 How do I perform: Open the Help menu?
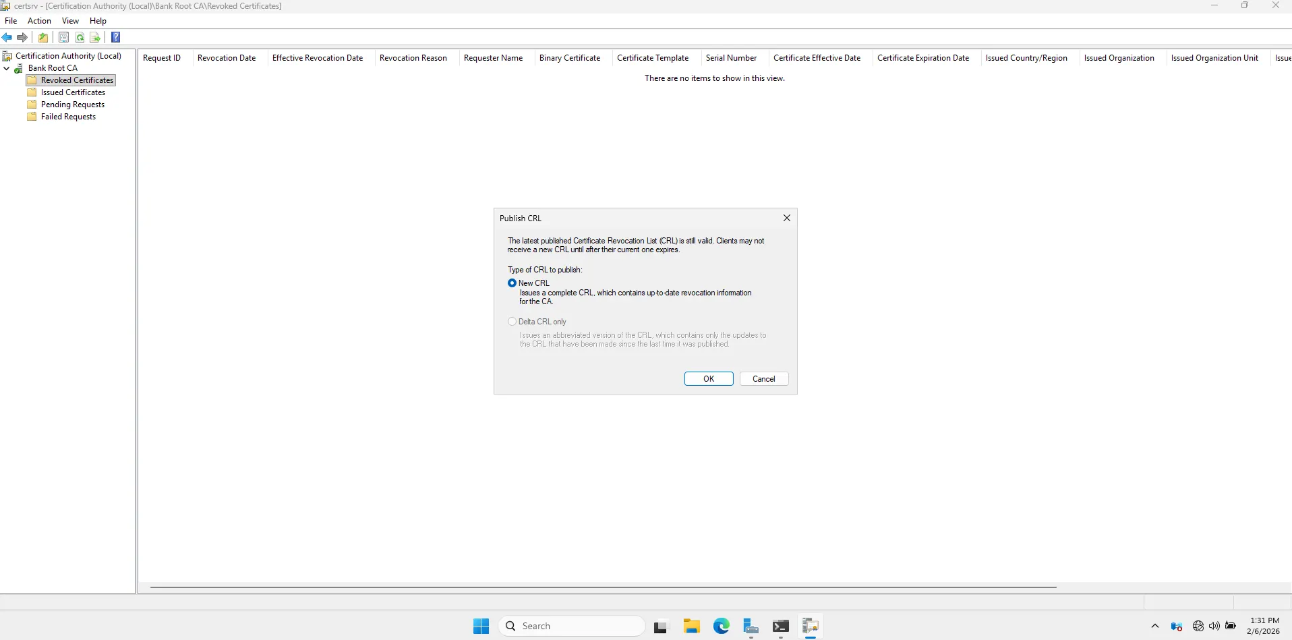98,21
